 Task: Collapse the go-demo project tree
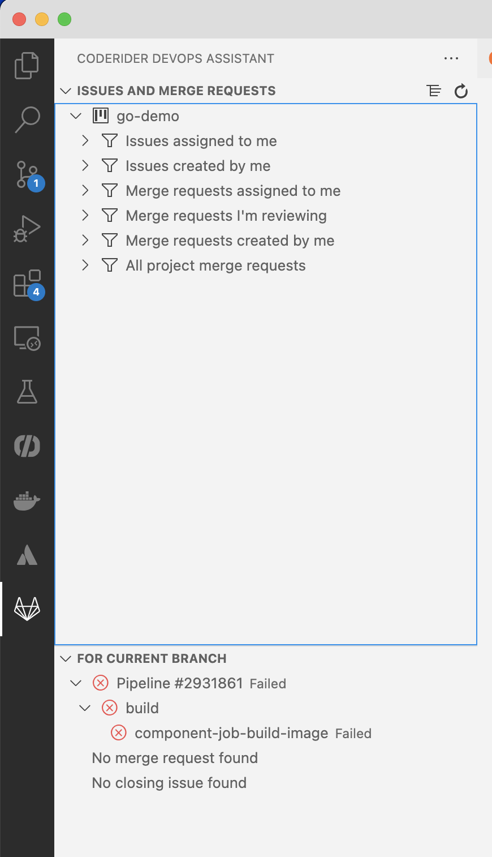click(75, 115)
